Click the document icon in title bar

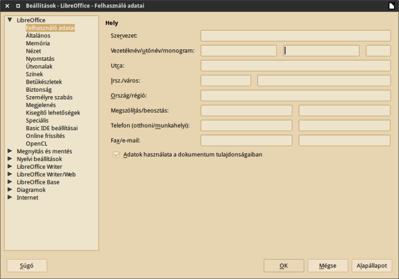click(392, 5)
